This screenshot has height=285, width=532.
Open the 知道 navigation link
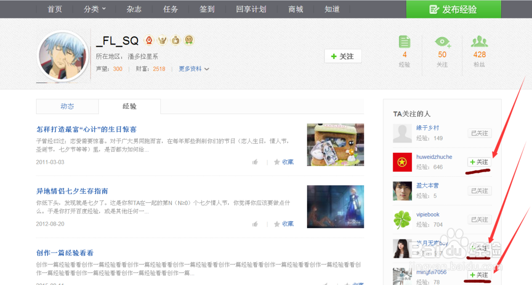(x=332, y=9)
